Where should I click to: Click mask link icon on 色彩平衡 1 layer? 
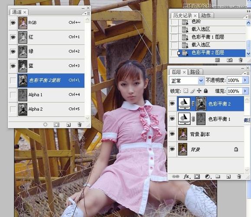click(193, 119)
